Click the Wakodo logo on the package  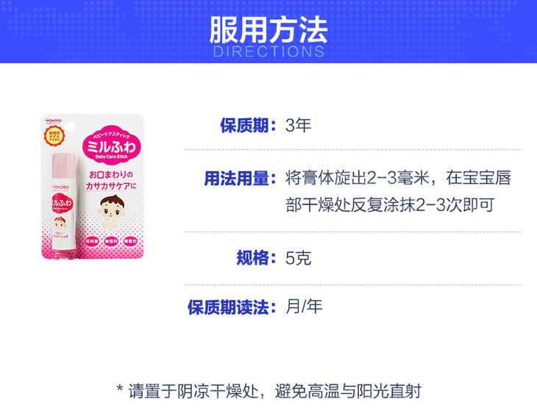53,121
